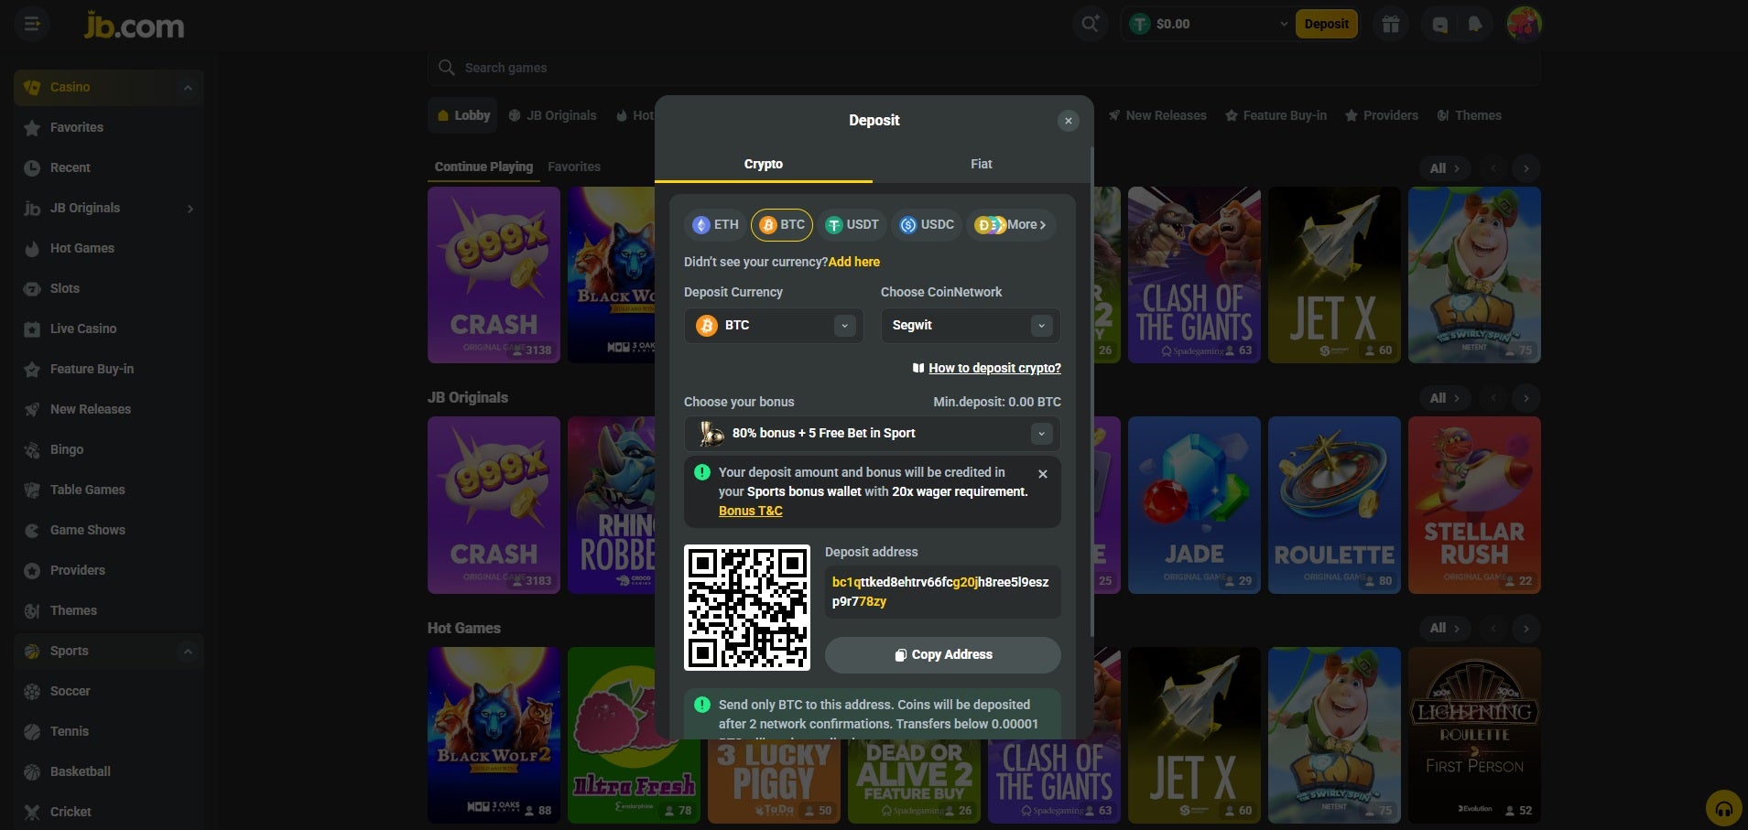Open the Stellar Rush game thumbnail
Image resolution: width=1748 pixels, height=830 pixels.
[1474, 505]
